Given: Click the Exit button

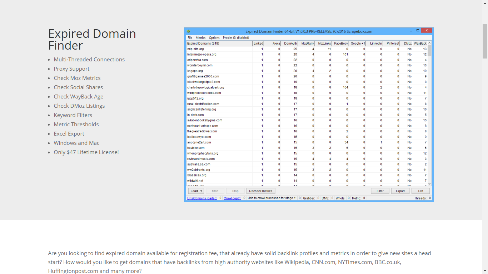Looking at the screenshot, I should pos(420,191).
